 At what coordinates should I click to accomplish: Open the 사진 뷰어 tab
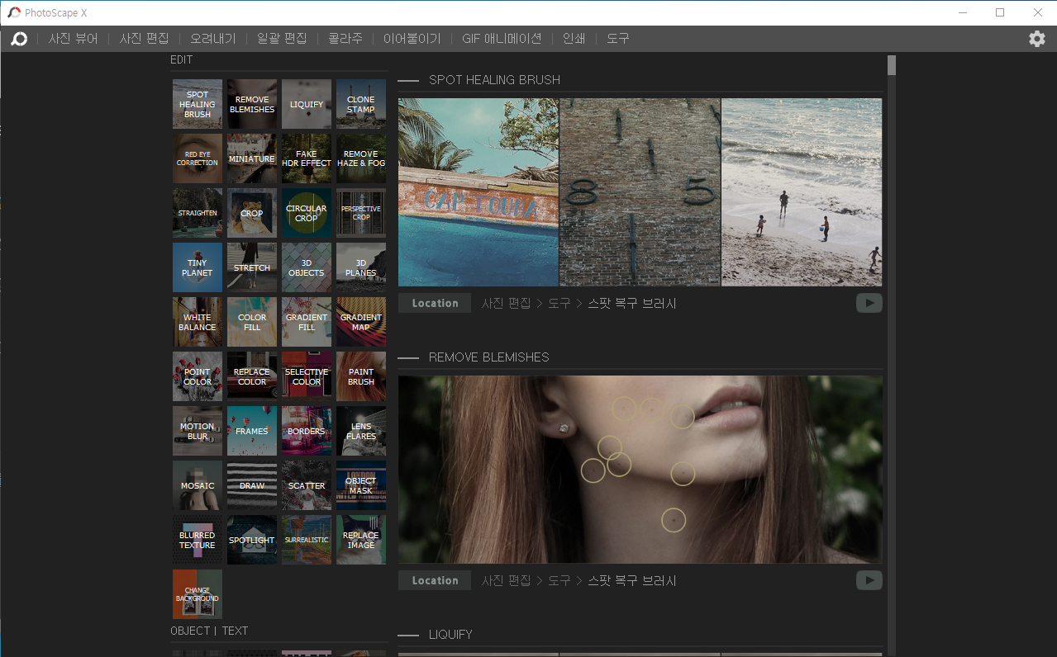[73, 39]
